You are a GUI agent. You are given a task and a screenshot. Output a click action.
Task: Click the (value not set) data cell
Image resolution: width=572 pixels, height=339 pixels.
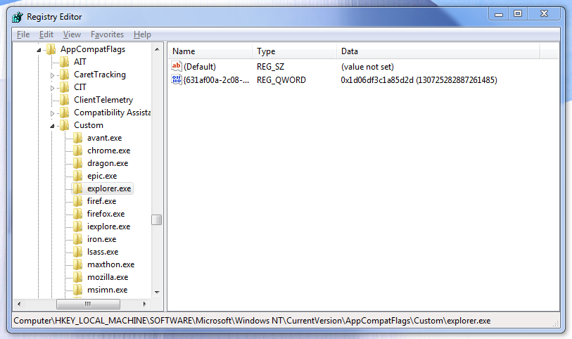[x=367, y=67]
